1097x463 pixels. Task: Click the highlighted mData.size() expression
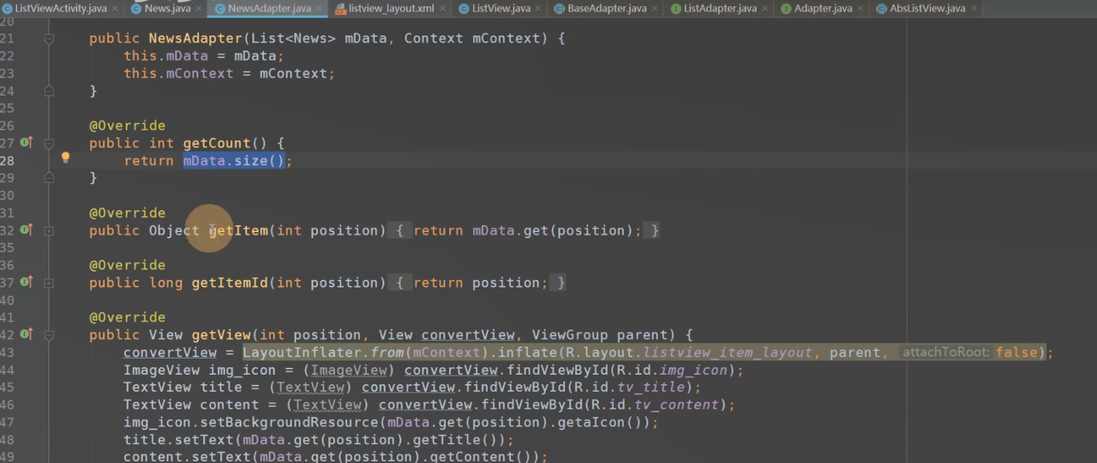(x=234, y=161)
